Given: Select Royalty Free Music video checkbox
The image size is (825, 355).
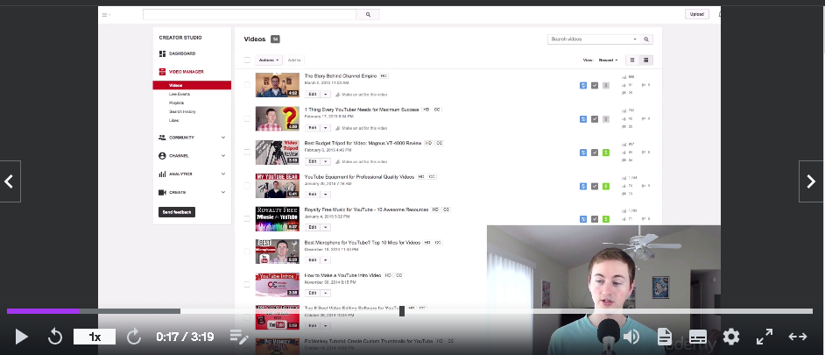Looking at the screenshot, I should point(247,218).
